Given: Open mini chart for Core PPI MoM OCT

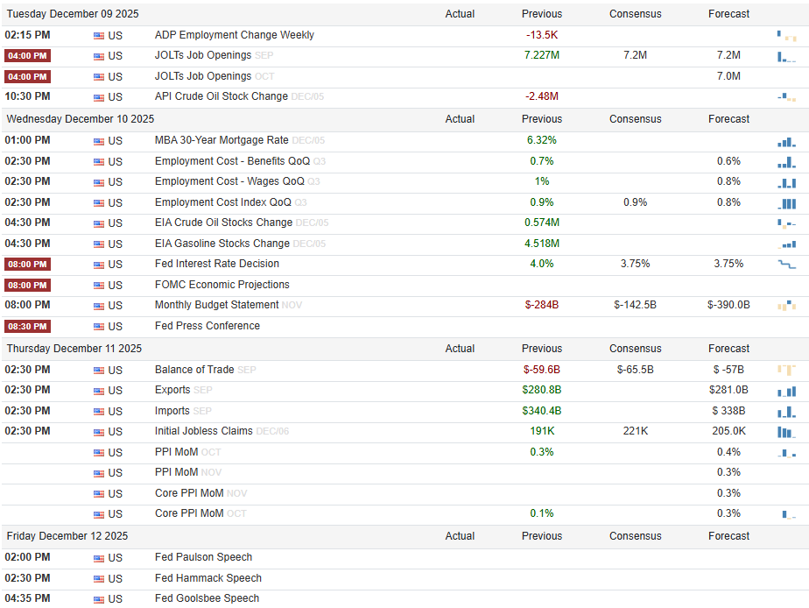Looking at the screenshot, I should [786, 514].
